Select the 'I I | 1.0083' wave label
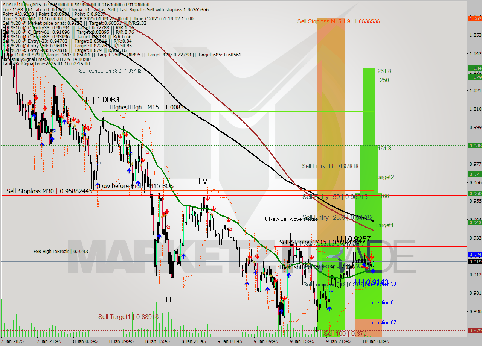Image resolution: width=482 pixels, height=346 pixels. pos(102,100)
